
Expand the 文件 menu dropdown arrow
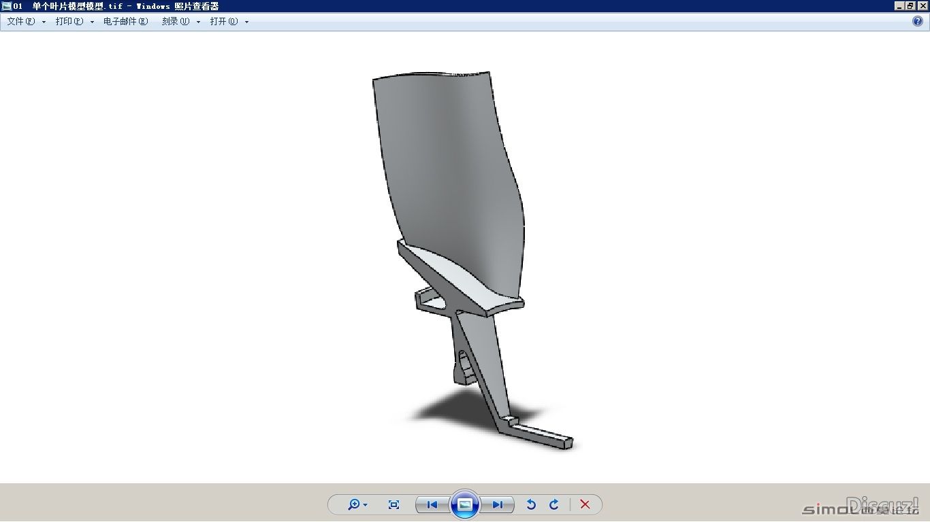pos(44,22)
